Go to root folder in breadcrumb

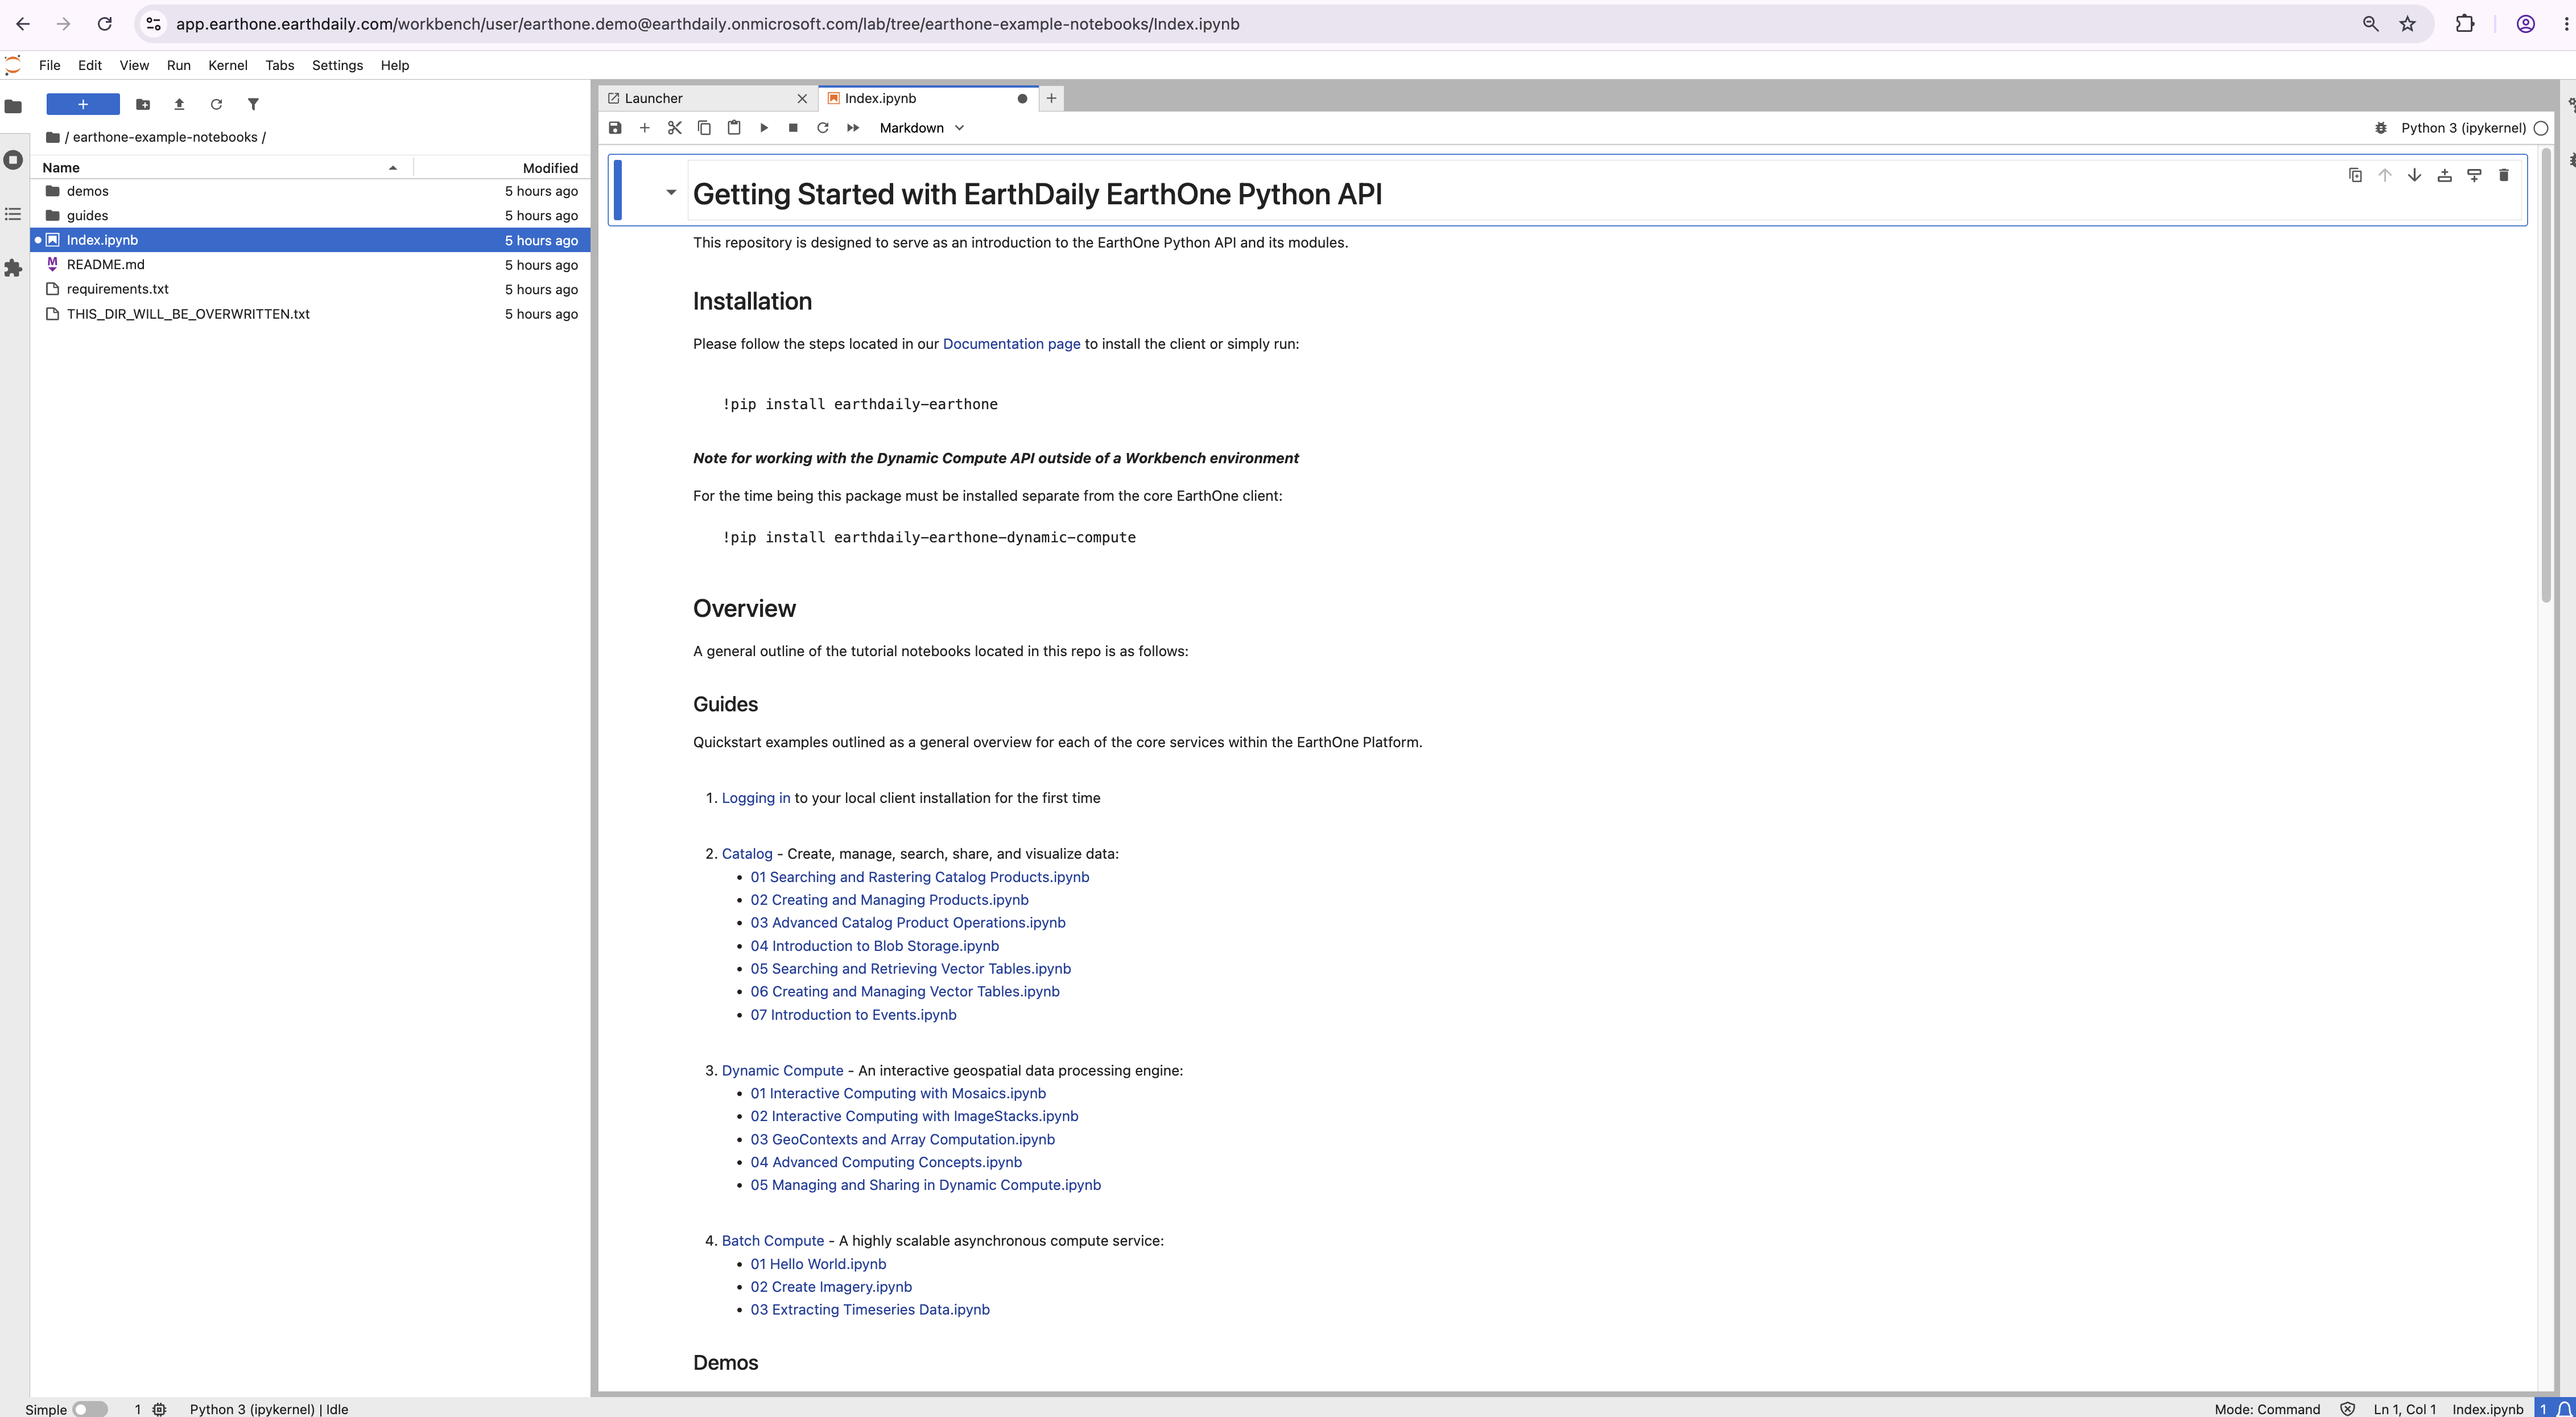click(x=53, y=137)
